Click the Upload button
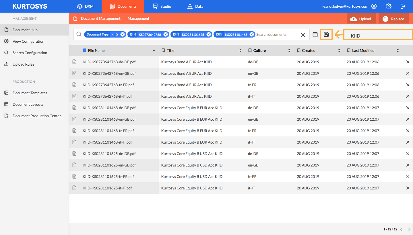Image resolution: width=413 pixels, height=235 pixels. coord(361,19)
